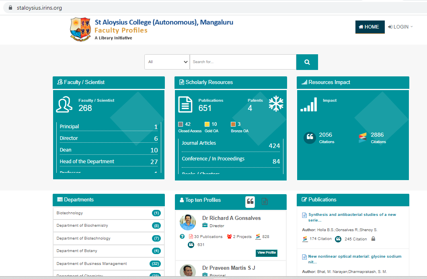Select the publications document tab in Top ten Profiles
The width and height of the screenshot is (427, 279).
tap(265, 201)
